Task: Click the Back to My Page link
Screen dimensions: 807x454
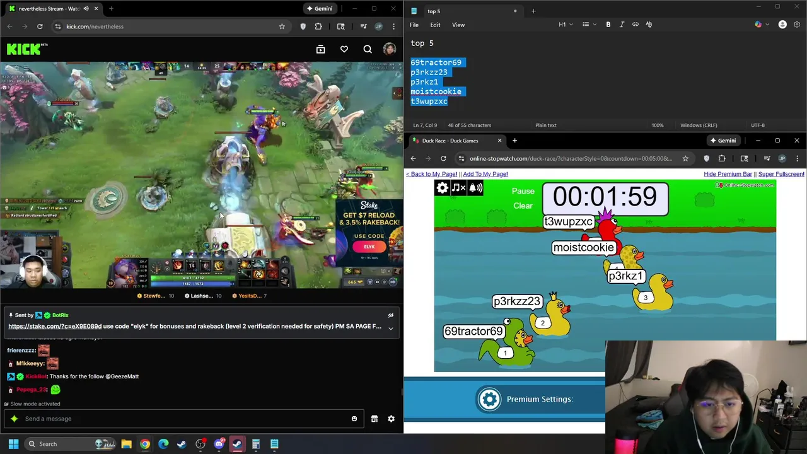Action: [431, 174]
